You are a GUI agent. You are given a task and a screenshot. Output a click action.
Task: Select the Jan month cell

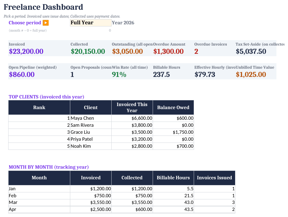click(x=39, y=189)
